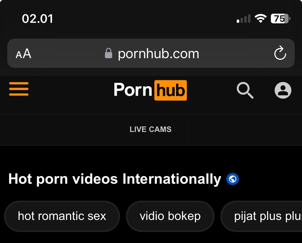Screen dimensions: 302x243
Task: Tap the Wi-Fi status icon
Action: [x=261, y=19]
